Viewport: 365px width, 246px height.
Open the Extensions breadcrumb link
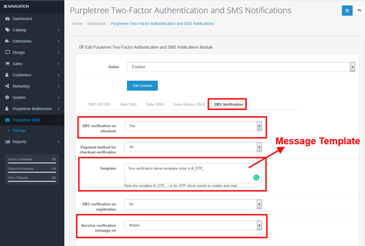click(x=97, y=23)
